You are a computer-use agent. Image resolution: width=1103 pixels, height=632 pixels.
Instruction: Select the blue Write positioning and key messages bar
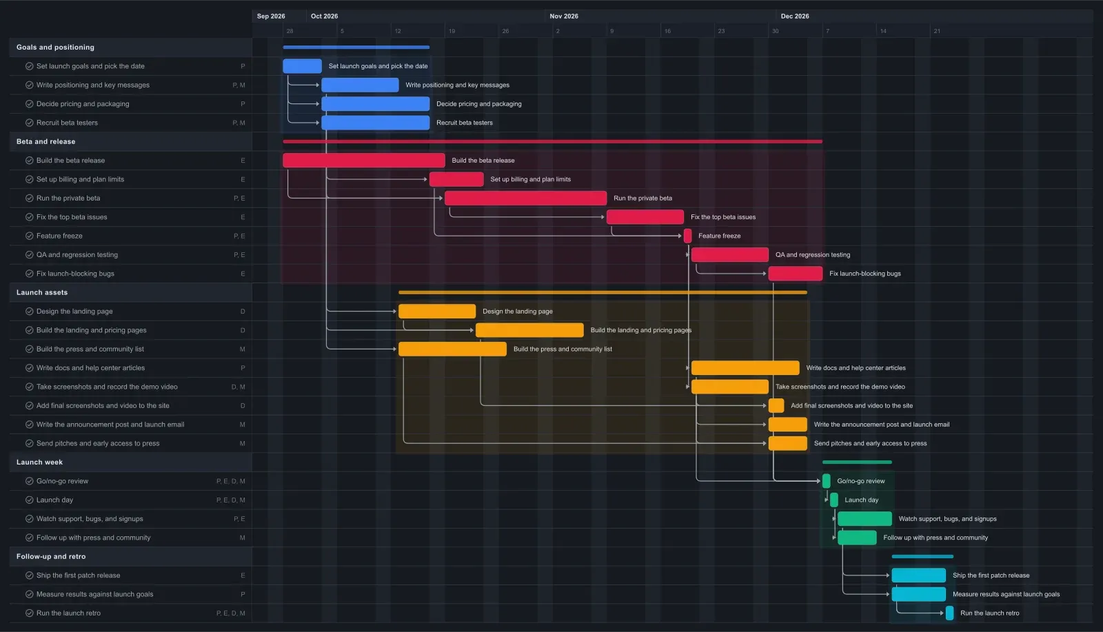(360, 85)
